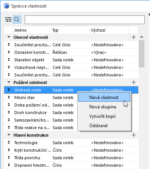Image resolution: width=150 pixels, height=169 pixels.
Task: Click the <Výraz> default value cell
Action: pos(99,52)
